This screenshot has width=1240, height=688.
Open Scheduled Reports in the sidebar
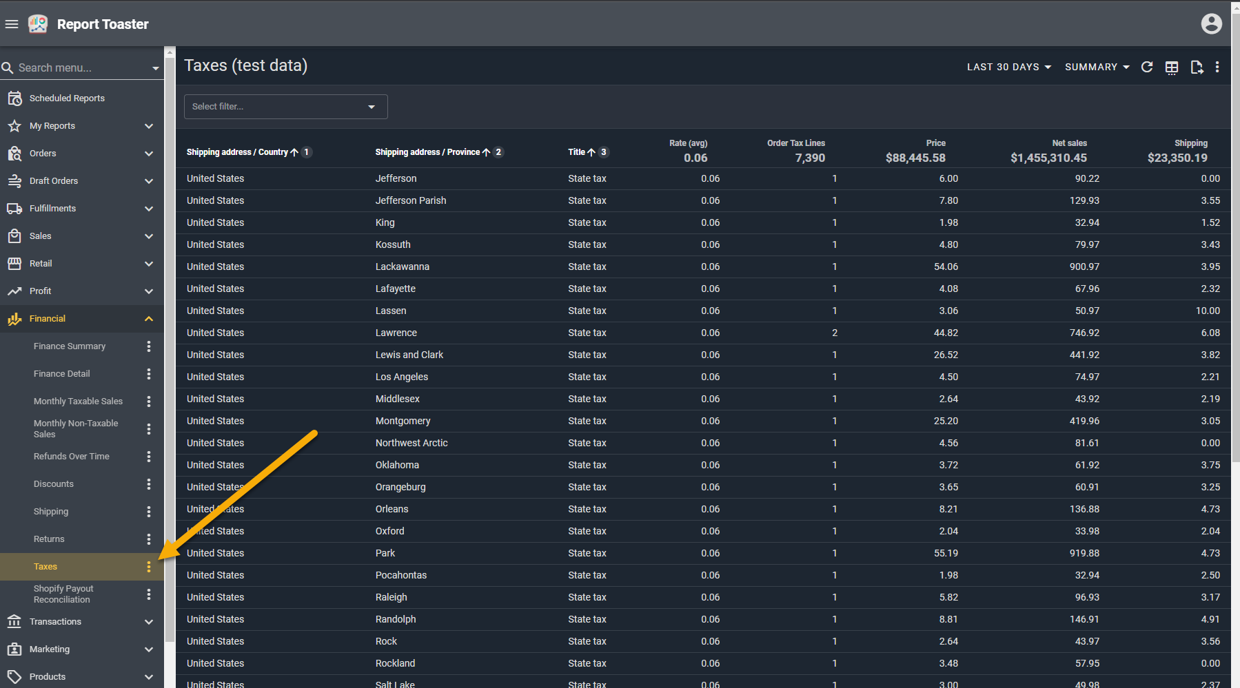pos(67,98)
